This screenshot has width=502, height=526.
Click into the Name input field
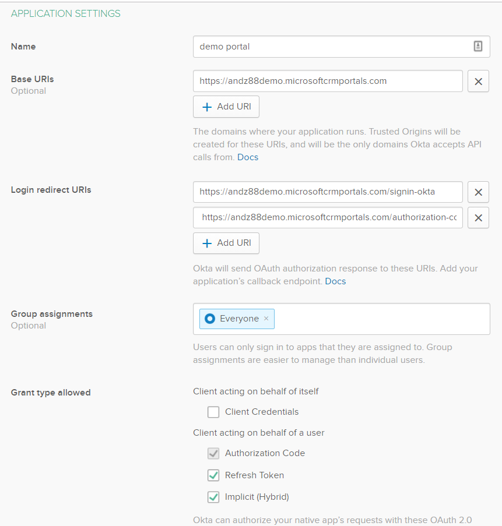click(332, 47)
